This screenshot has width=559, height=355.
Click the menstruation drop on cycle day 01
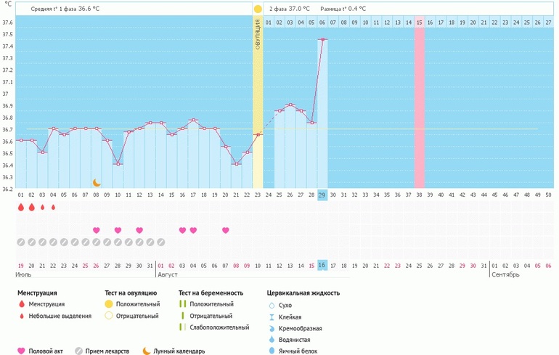click(20, 208)
